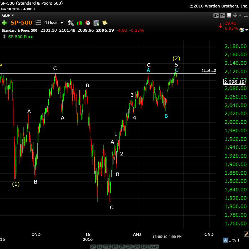Viewport: 249px width, 249px height.
Task: Click the white 5 wave label
Action: pos(176,65)
